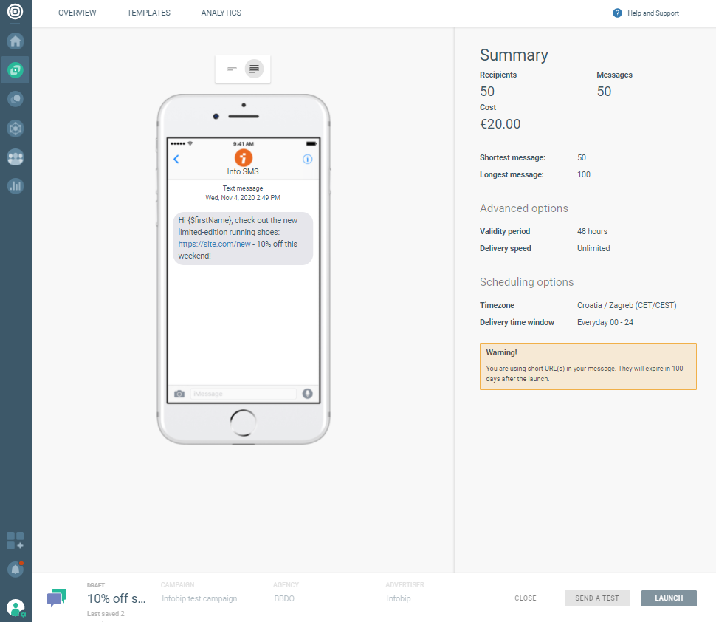Open the Analyze bar chart sidebar icon

click(x=15, y=186)
